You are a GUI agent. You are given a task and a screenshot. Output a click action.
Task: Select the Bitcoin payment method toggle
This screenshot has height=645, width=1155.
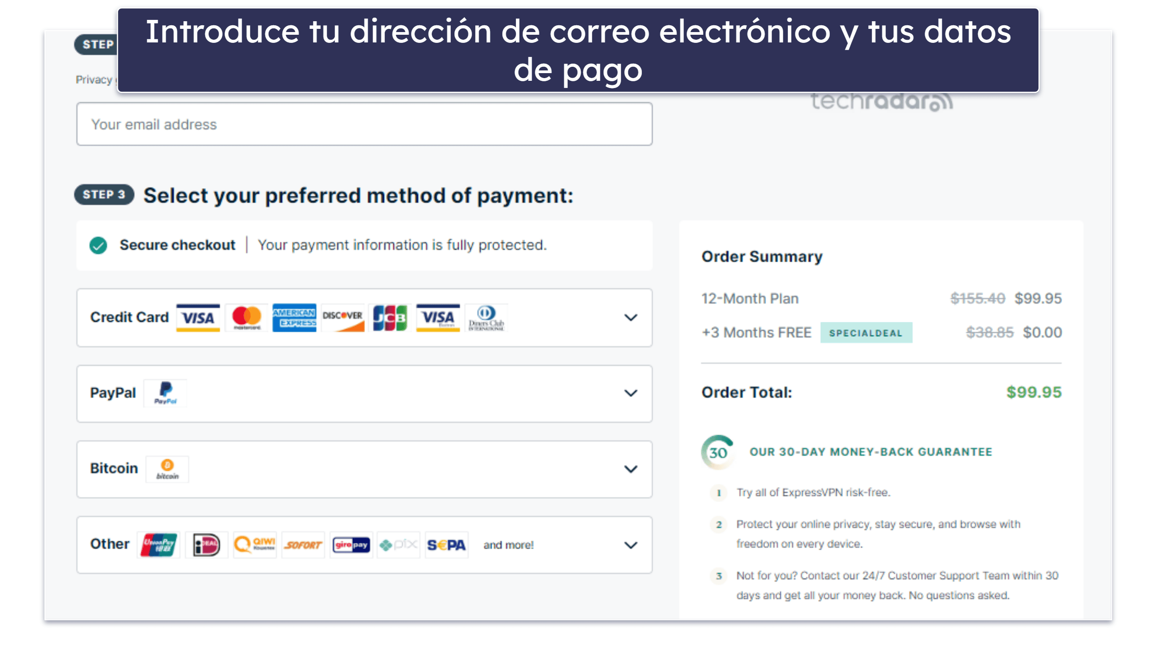coord(631,469)
